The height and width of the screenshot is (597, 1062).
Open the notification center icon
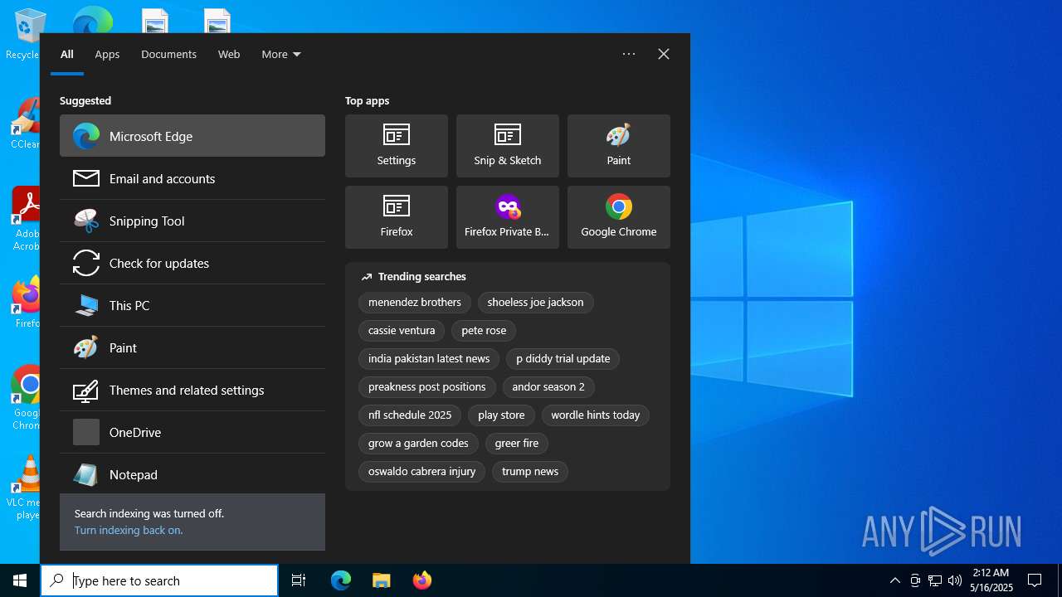[x=1035, y=580]
